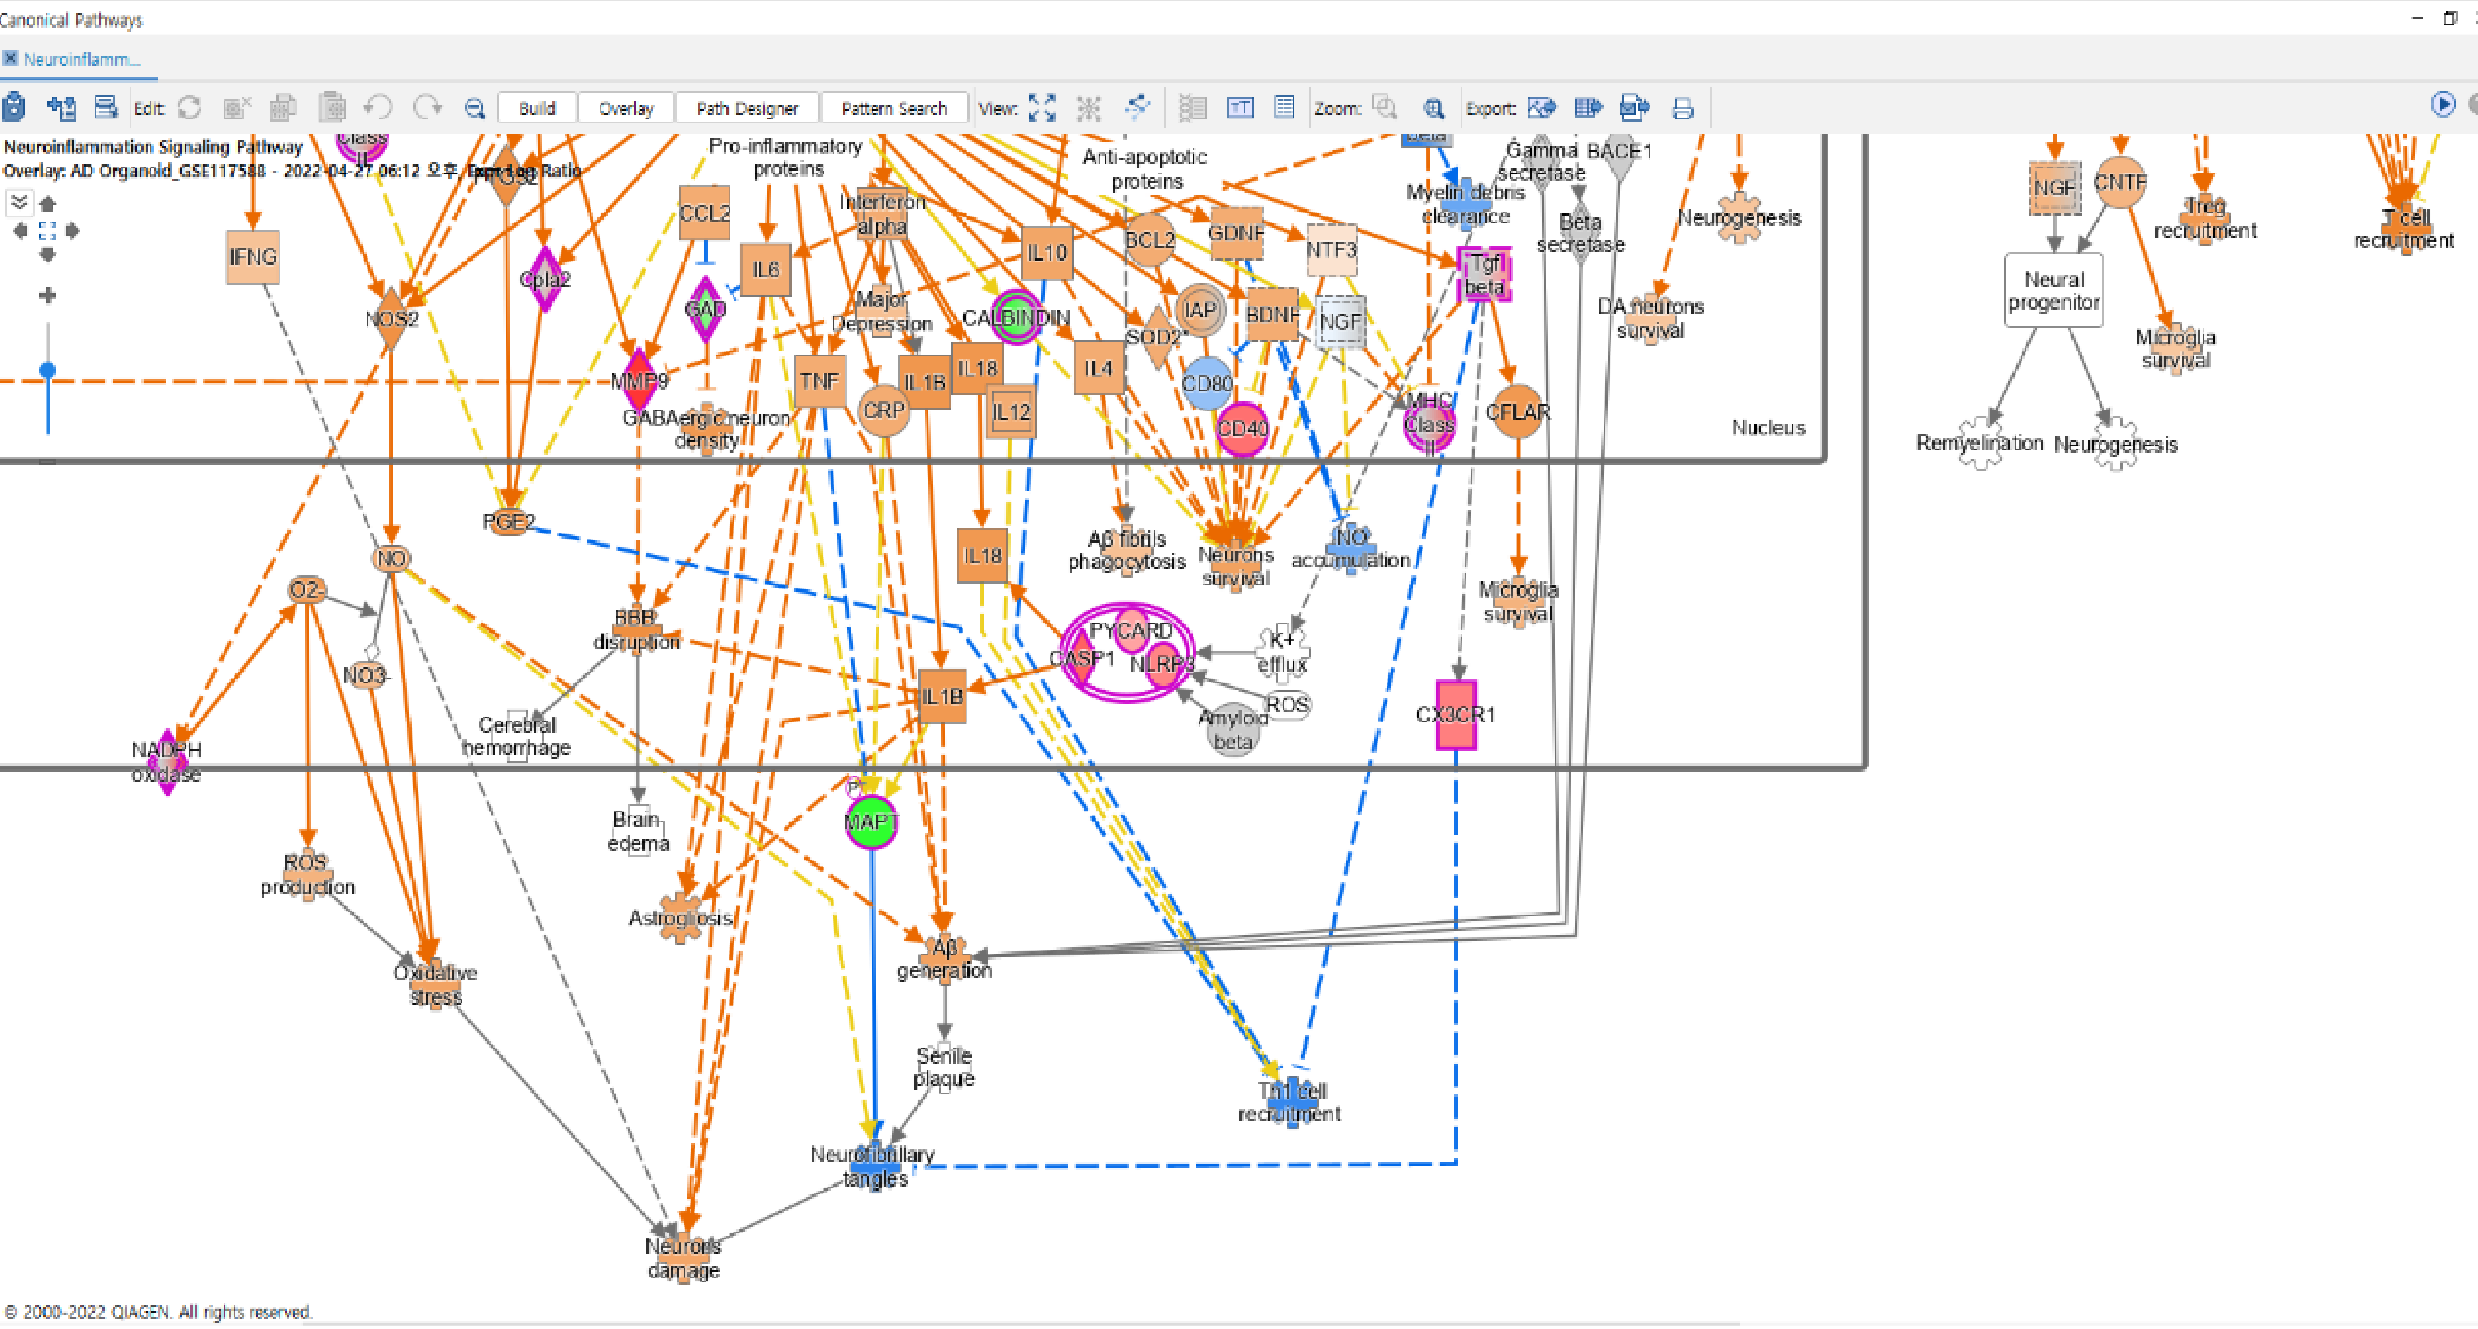
Task: Click the copy icon in Edit group
Action: coord(283,108)
